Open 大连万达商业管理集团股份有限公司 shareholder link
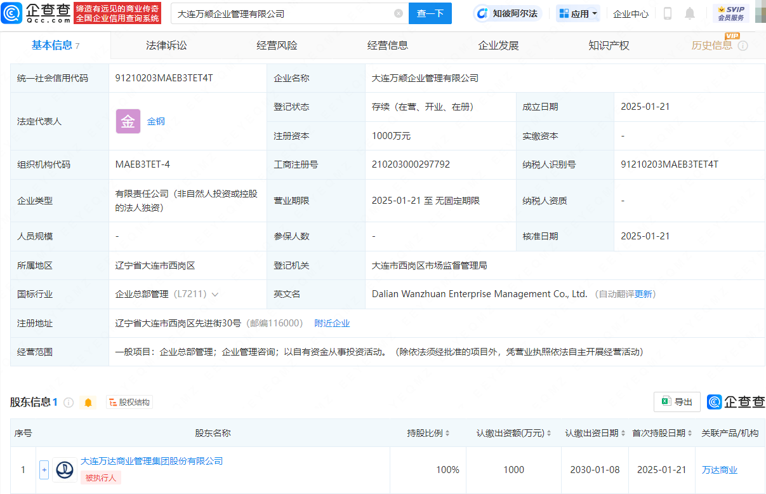The image size is (766, 494). pos(152,461)
